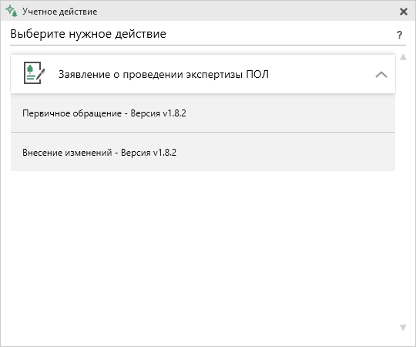Click the Учетное действие title bar text
The width and height of the screenshot is (416, 347).
(59, 12)
